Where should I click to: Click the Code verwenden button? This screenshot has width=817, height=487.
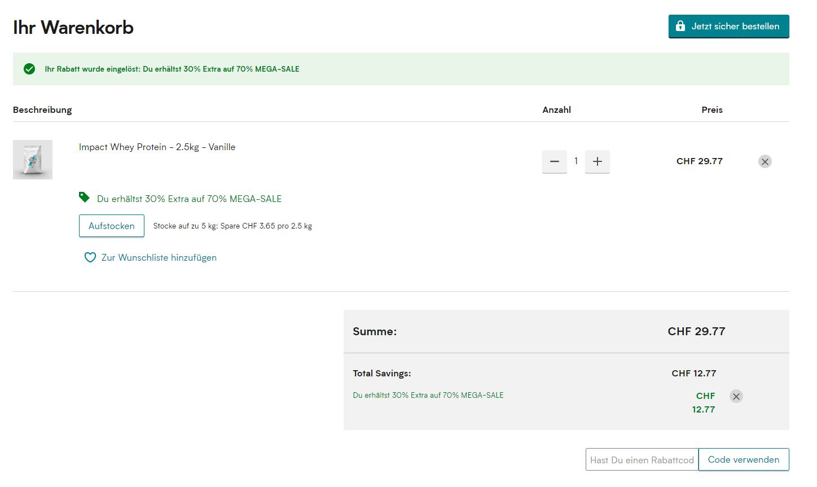point(743,459)
